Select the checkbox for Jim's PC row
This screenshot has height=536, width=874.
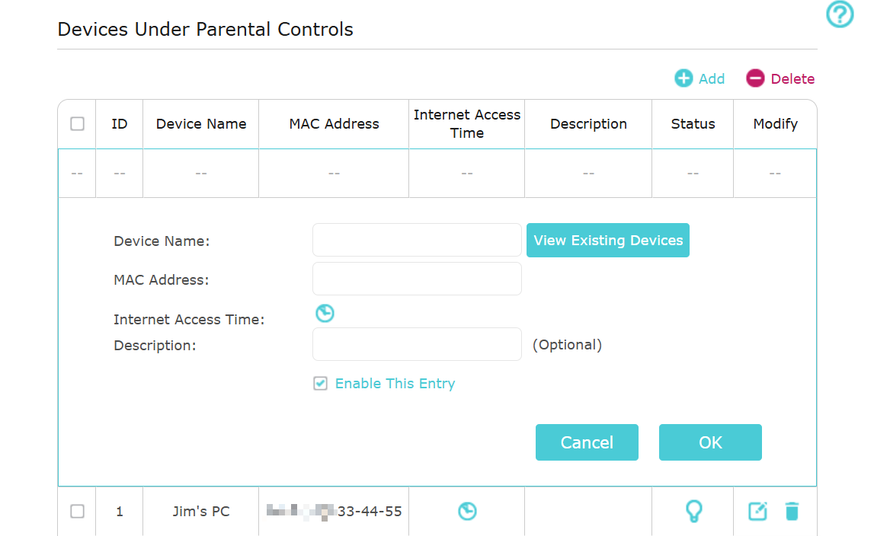pyautogui.click(x=77, y=512)
